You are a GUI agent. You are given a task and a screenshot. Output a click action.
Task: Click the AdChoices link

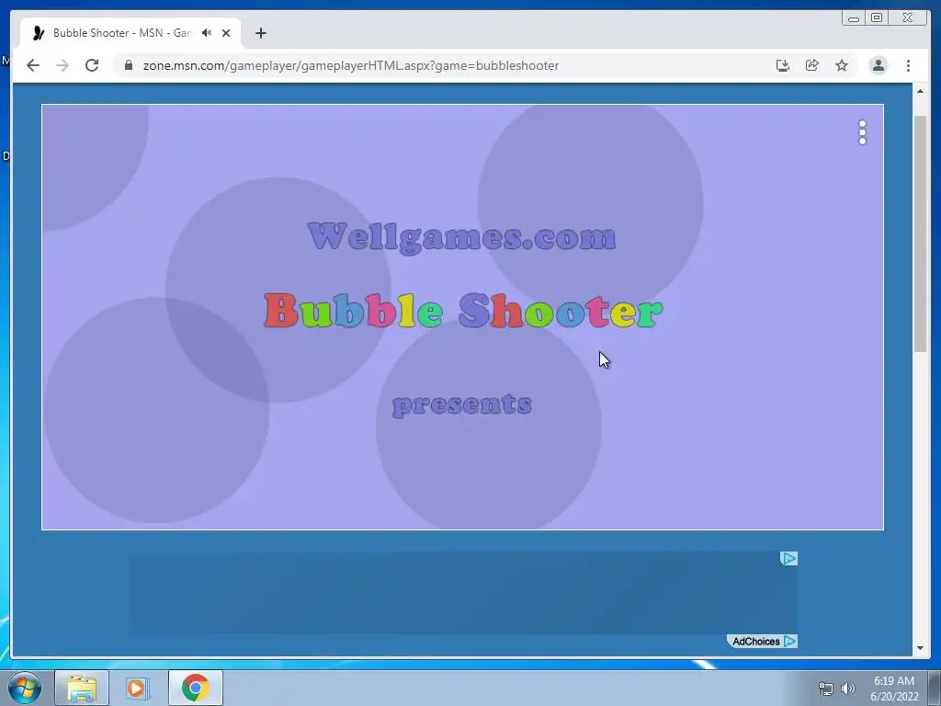(x=762, y=641)
